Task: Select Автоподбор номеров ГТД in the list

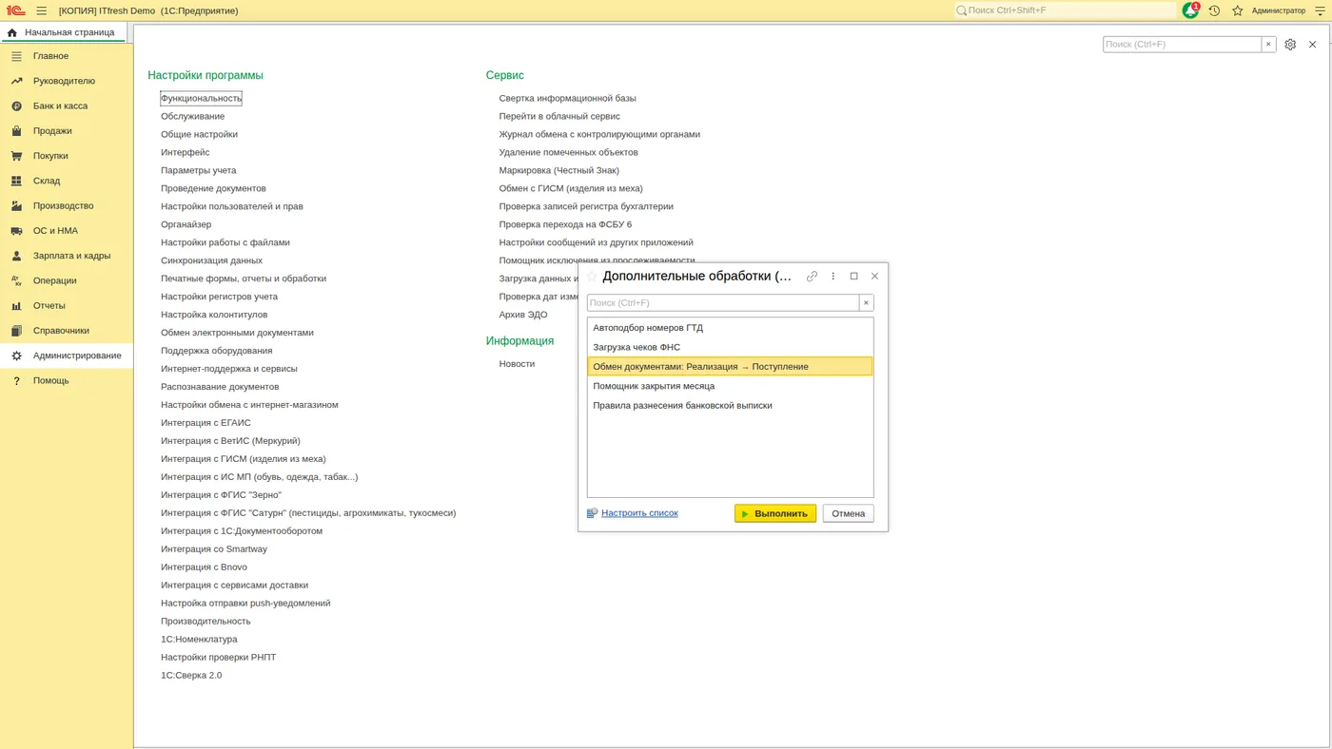Action: coord(730,328)
